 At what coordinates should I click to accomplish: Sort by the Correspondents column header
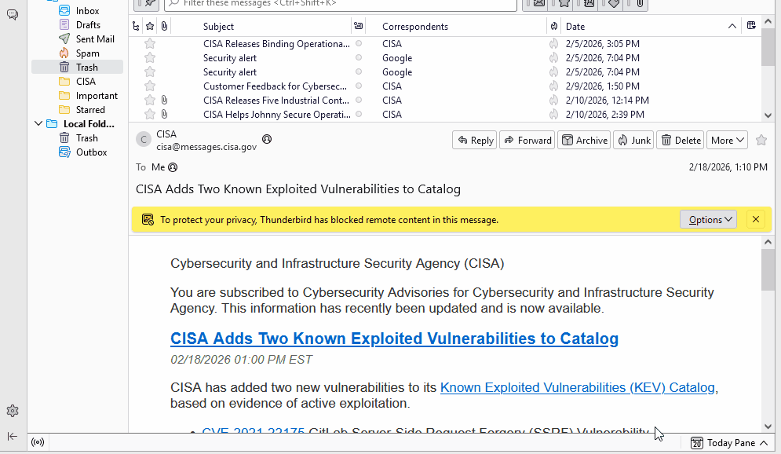[455, 27]
